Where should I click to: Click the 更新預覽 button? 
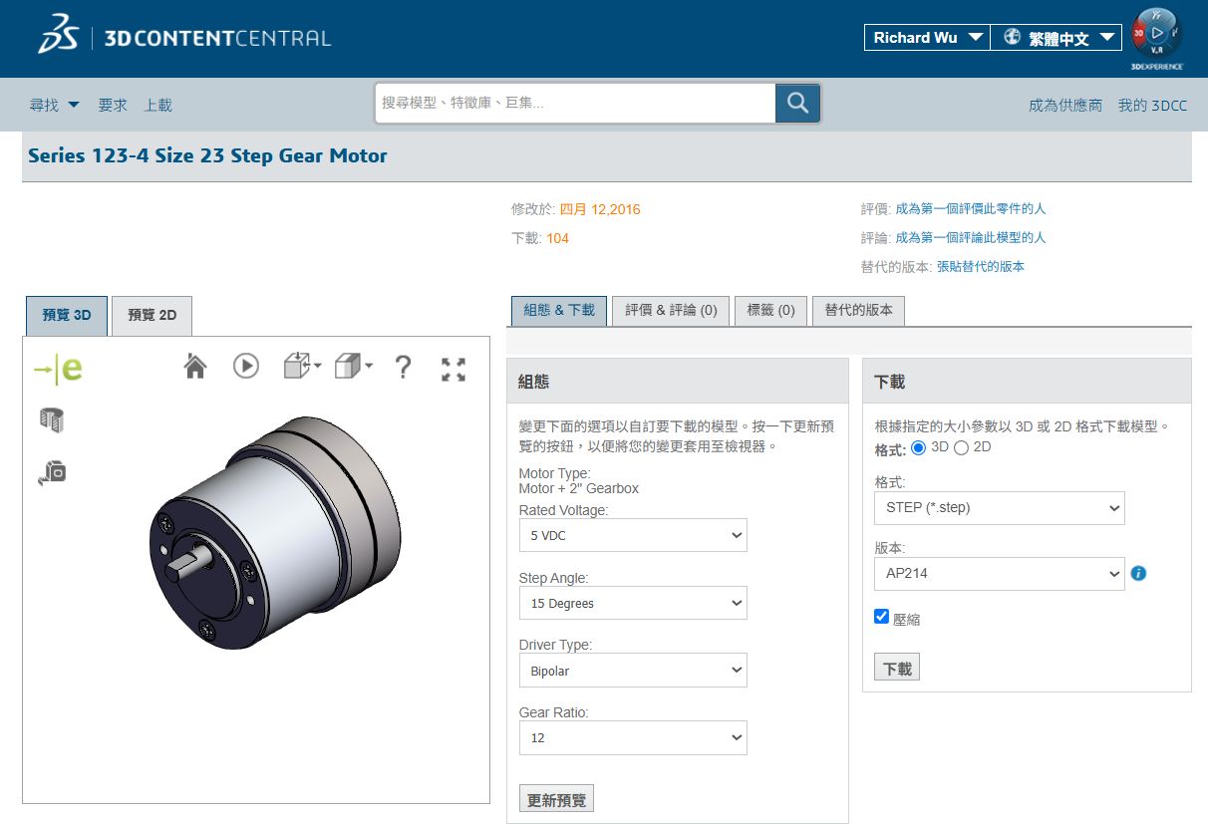556,799
